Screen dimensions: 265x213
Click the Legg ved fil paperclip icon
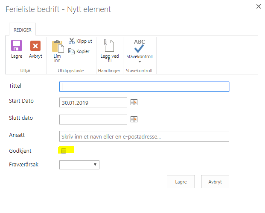coord(109,46)
